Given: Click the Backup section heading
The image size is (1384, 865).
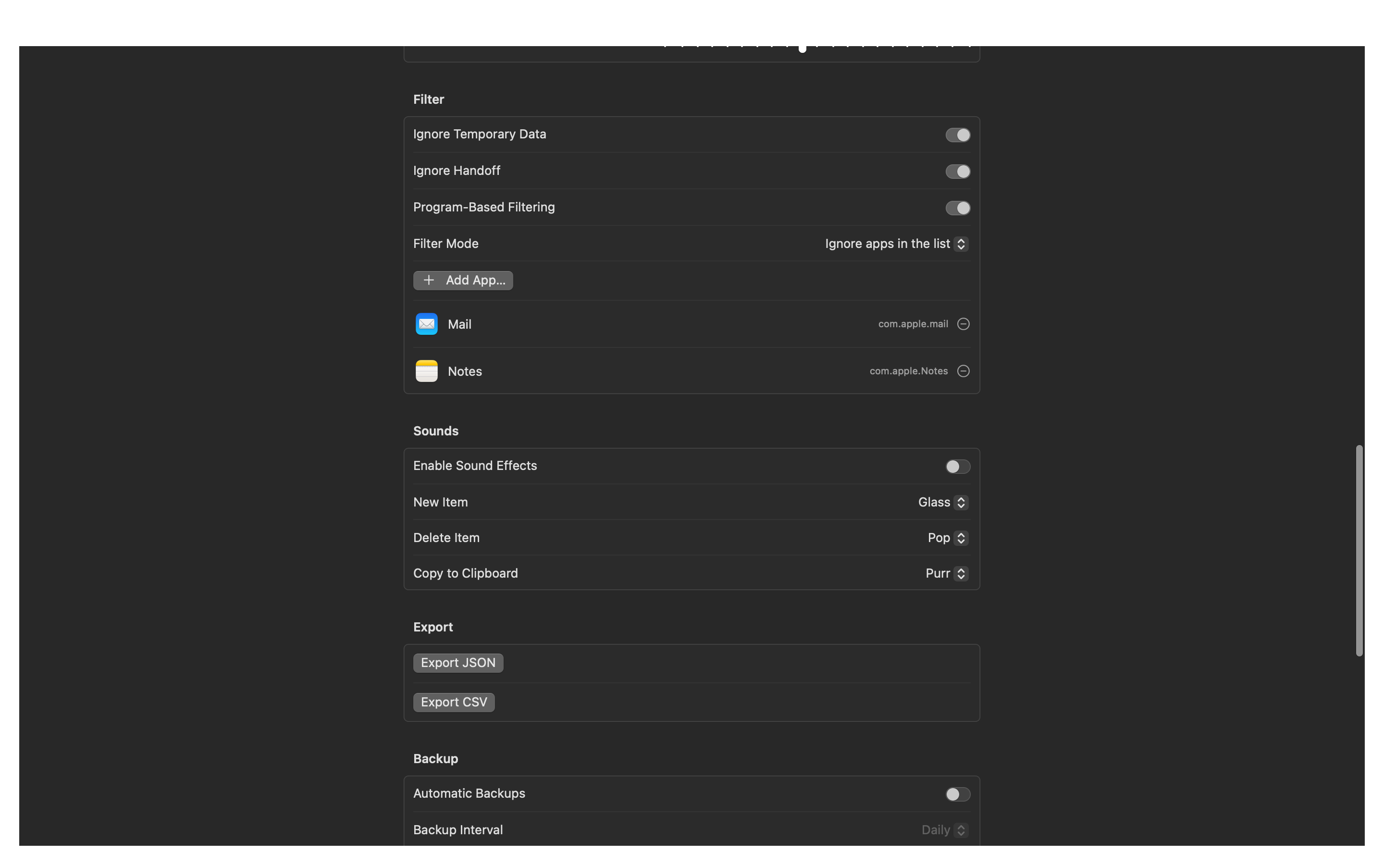Looking at the screenshot, I should [x=435, y=759].
